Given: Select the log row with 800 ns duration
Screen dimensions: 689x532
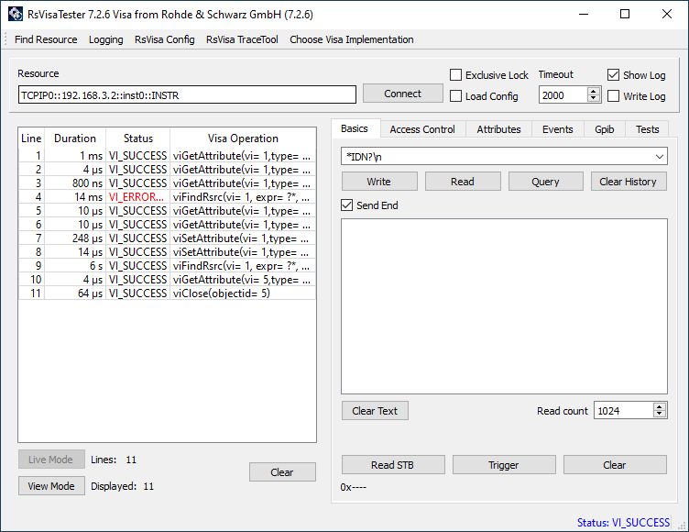Looking at the screenshot, I should tap(167, 183).
